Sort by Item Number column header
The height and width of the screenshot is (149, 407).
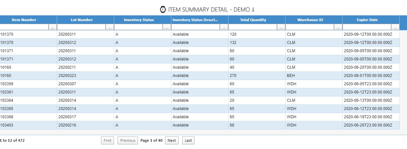tap(24, 20)
